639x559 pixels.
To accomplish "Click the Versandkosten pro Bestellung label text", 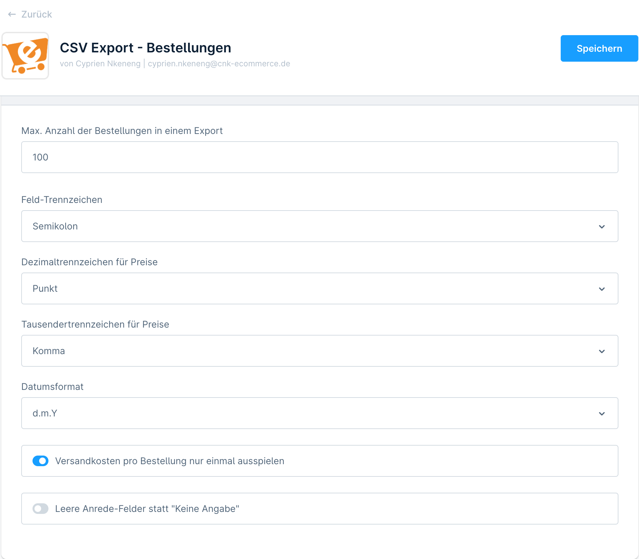I will [170, 461].
